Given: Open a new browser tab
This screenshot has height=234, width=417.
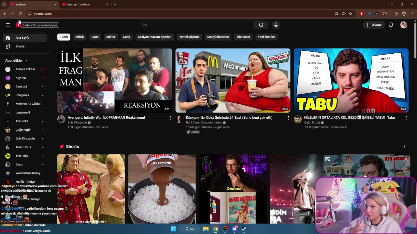Looking at the screenshot, I should (115, 4).
